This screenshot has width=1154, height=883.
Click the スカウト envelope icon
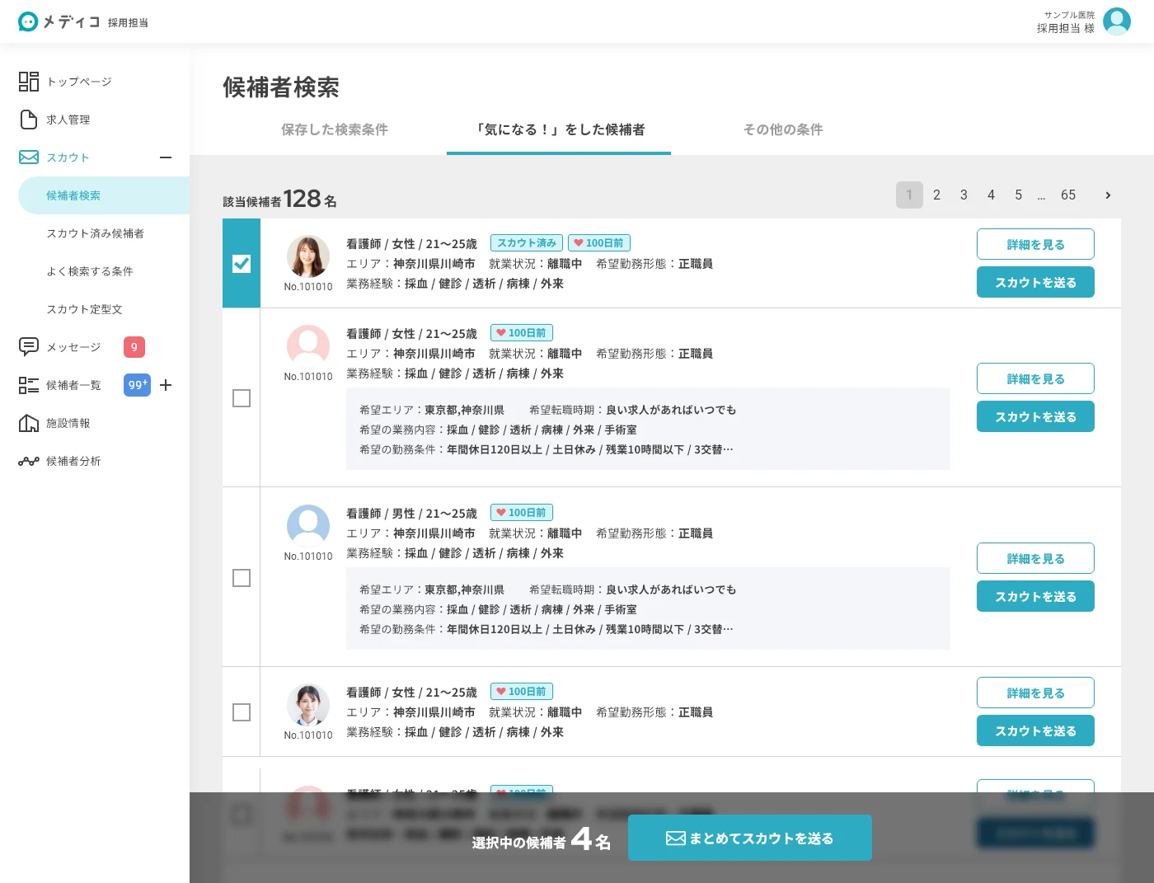pos(29,157)
